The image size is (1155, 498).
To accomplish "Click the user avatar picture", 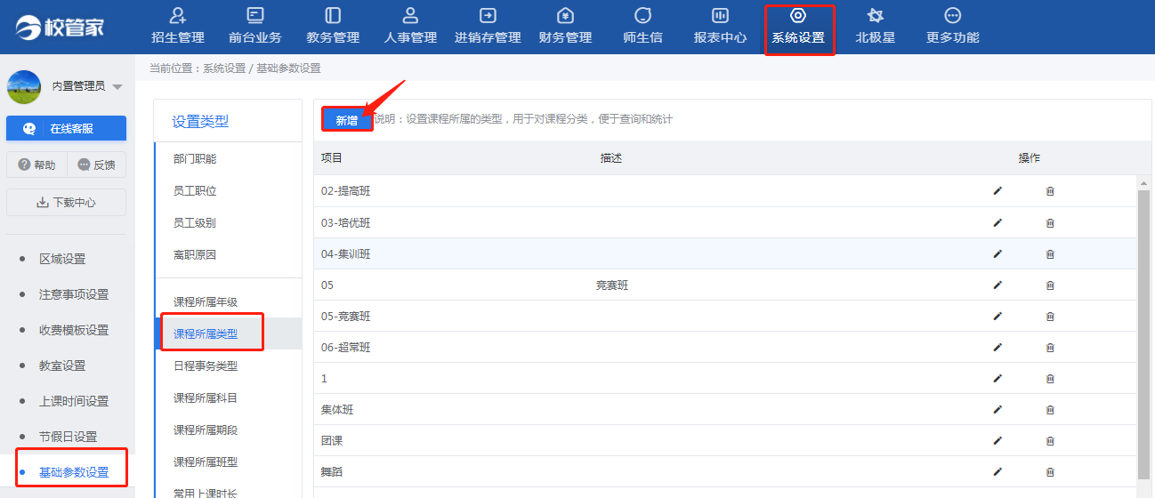I will click(24, 86).
